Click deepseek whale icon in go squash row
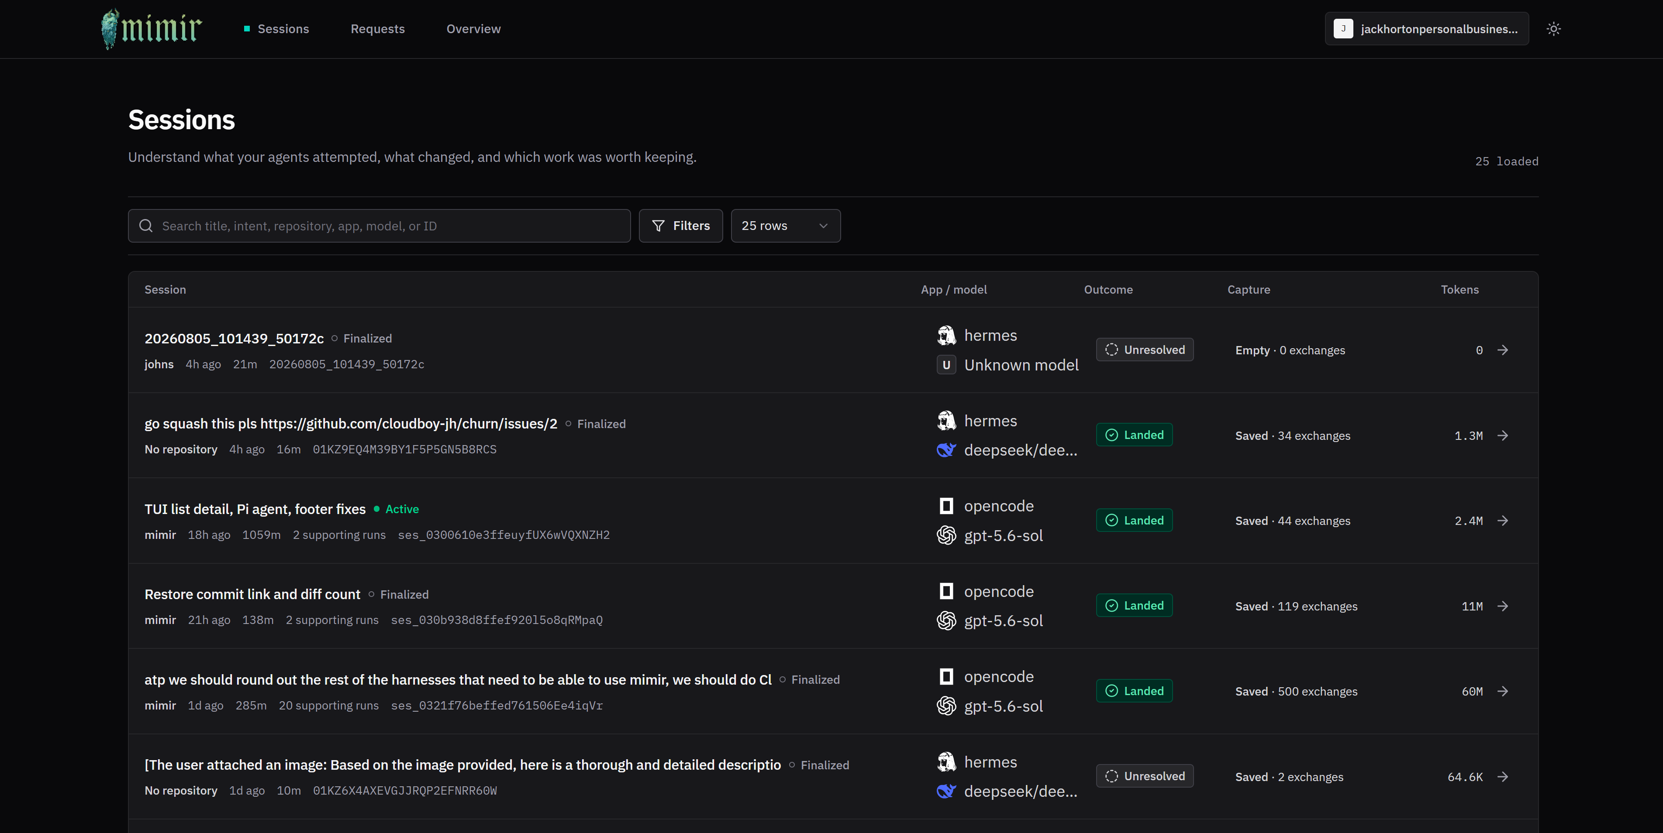1663x833 pixels. coord(946,450)
